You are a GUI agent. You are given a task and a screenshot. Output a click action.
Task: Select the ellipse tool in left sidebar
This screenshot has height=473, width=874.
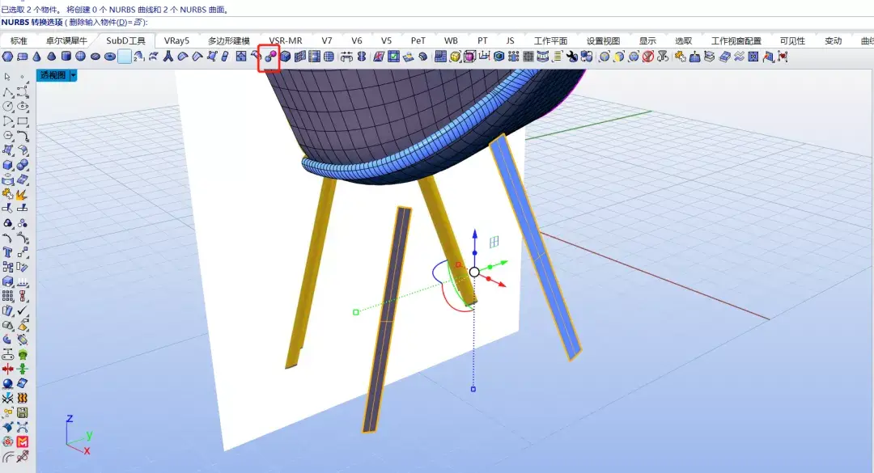coord(23,106)
